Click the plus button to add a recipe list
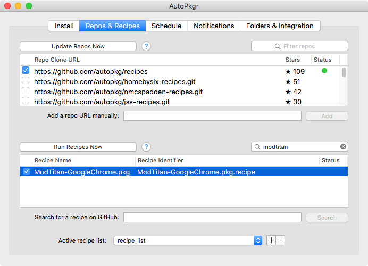The image size is (368, 266). click(271, 240)
